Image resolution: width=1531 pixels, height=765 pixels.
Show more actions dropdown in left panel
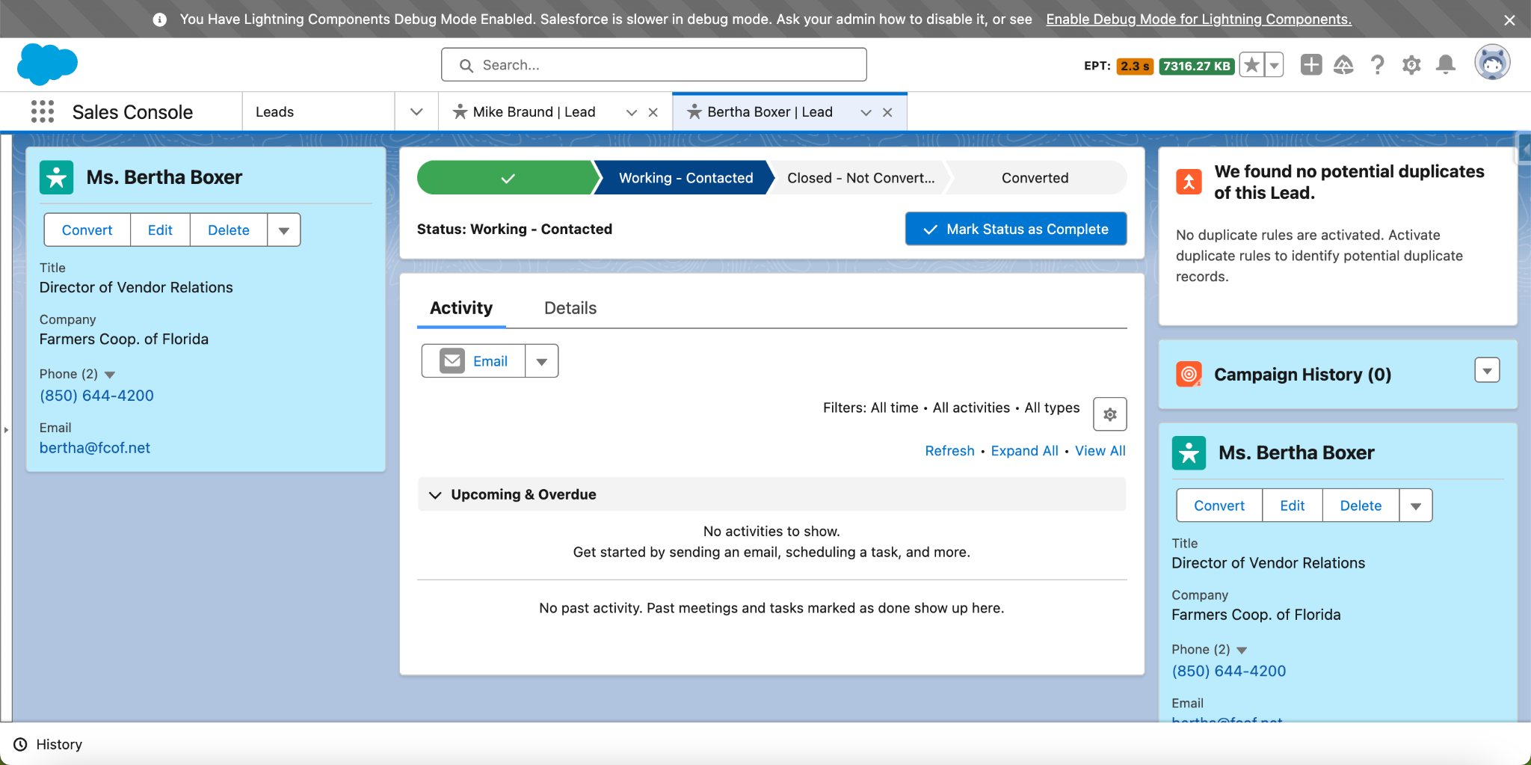pyautogui.click(x=284, y=230)
